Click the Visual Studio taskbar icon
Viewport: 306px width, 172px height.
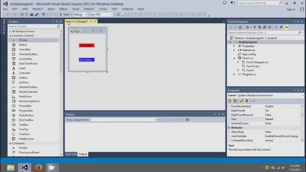24,168
